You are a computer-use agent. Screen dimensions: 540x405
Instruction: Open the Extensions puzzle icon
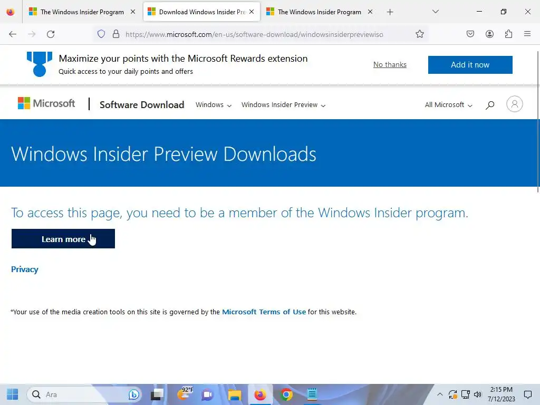pyautogui.click(x=508, y=34)
